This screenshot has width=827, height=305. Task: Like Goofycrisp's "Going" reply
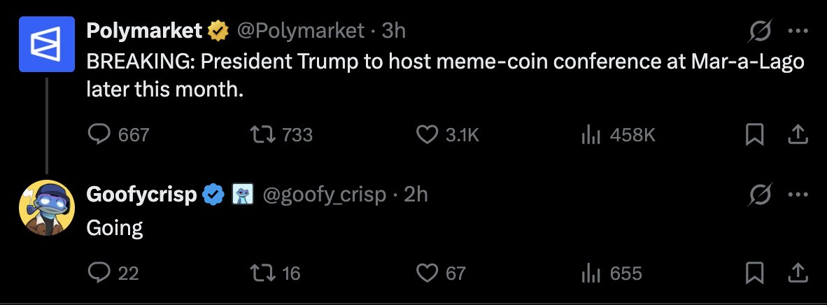pos(426,272)
